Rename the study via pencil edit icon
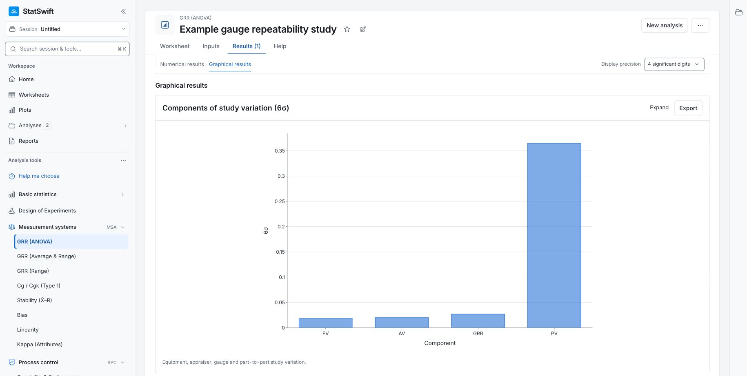Image resolution: width=747 pixels, height=376 pixels. tap(363, 29)
